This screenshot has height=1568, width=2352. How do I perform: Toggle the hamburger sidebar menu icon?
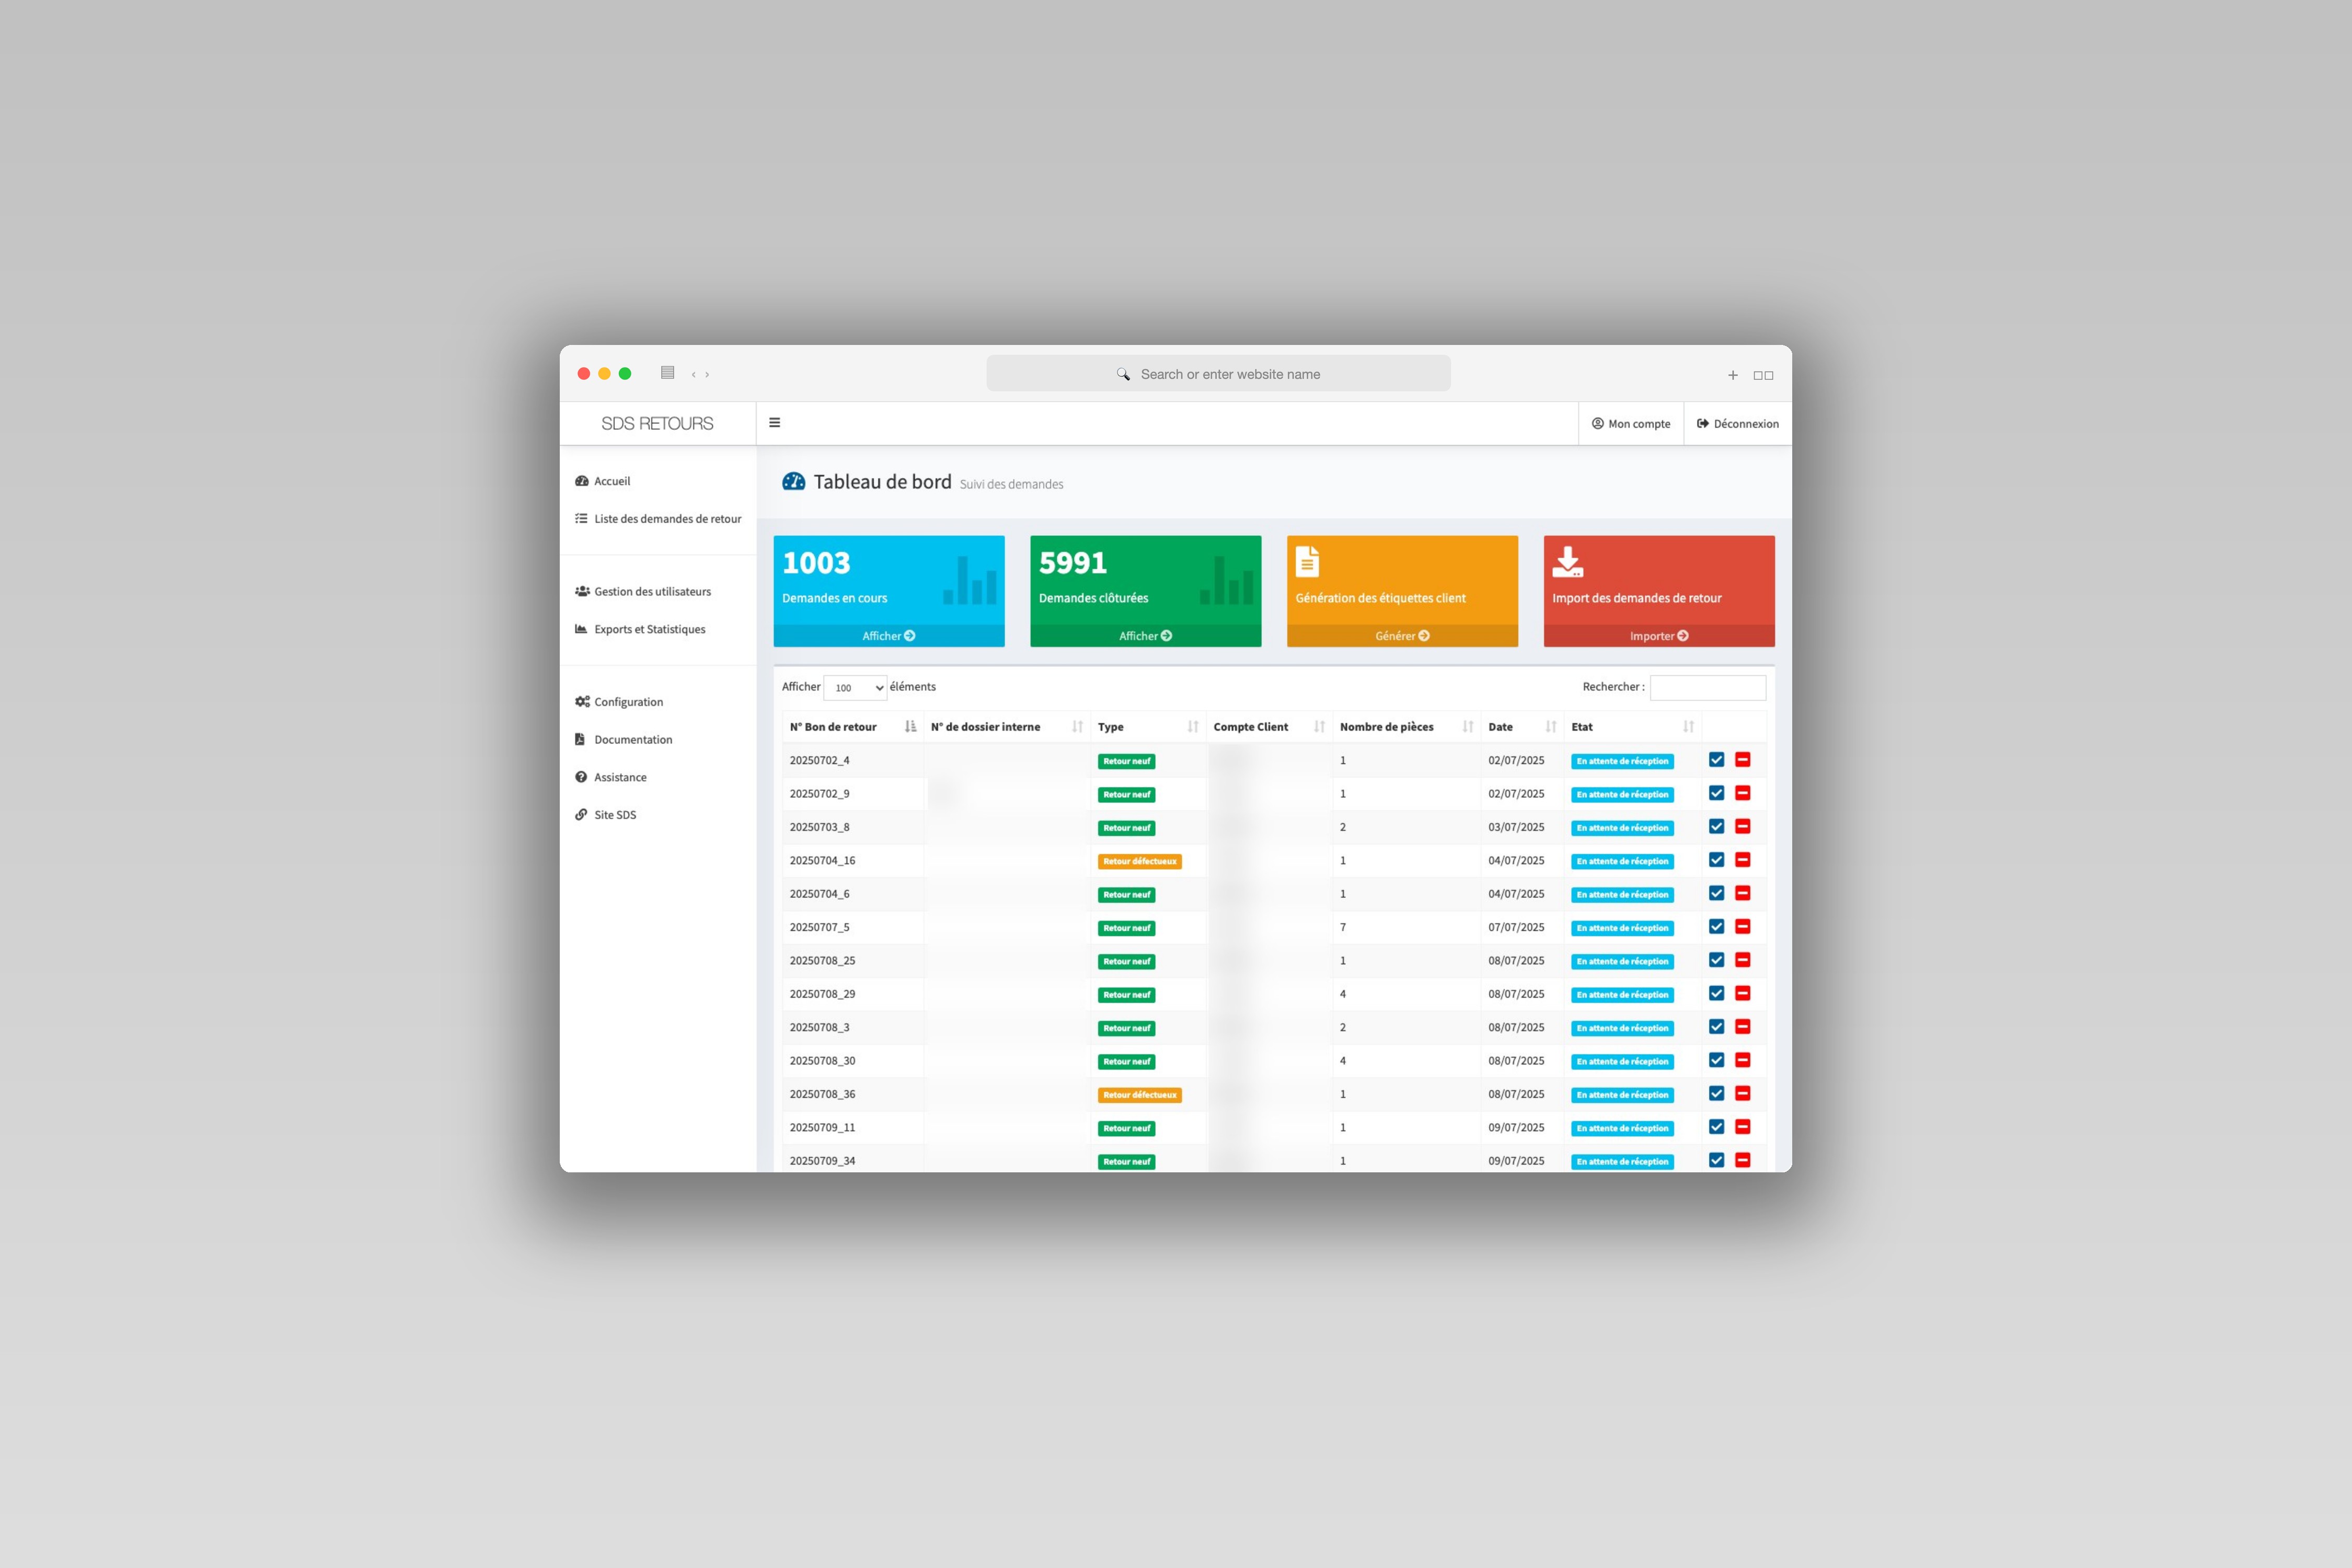tap(774, 423)
